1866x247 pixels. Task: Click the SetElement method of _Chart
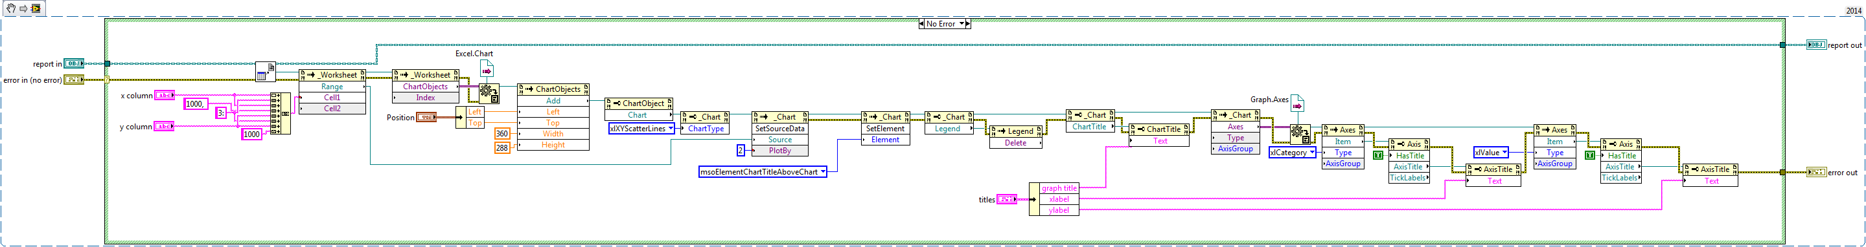point(885,129)
